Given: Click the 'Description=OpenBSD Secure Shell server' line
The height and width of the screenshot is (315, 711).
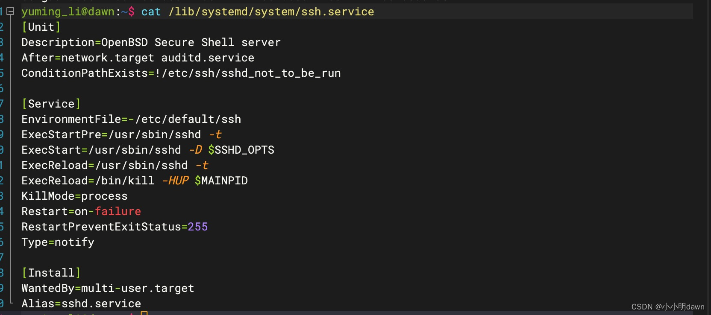Looking at the screenshot, I should [x=151, y=42].
